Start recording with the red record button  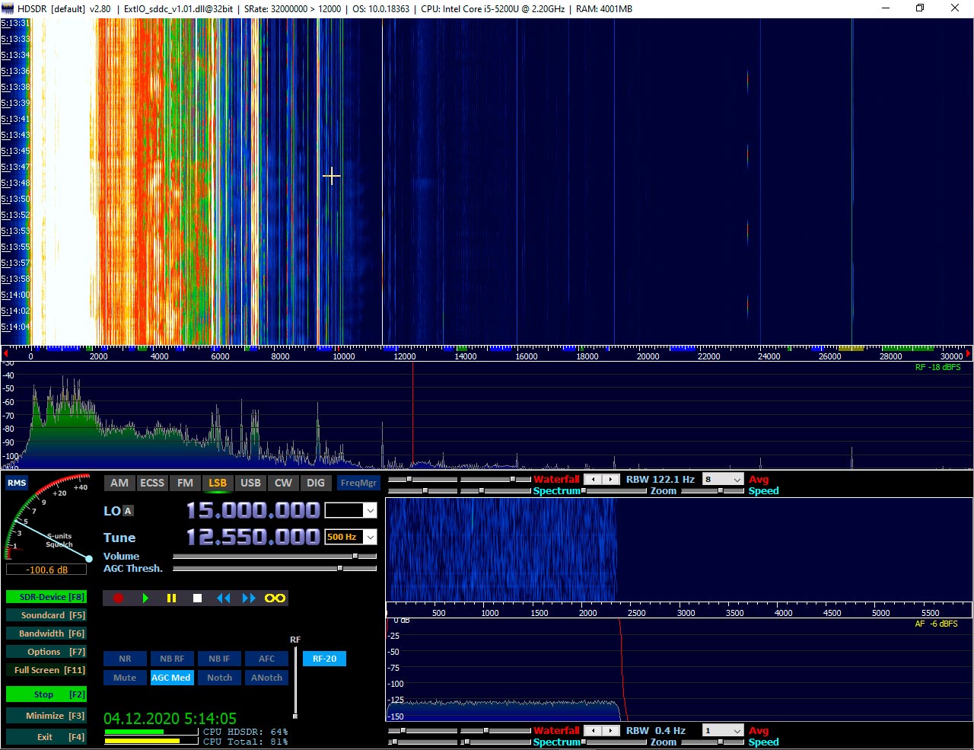click(118, 598)
